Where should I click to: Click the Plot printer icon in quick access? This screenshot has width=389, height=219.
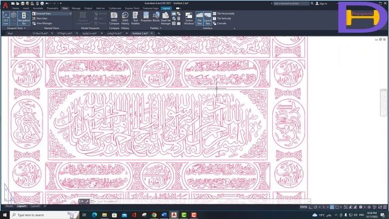click(x=42, y=4)
